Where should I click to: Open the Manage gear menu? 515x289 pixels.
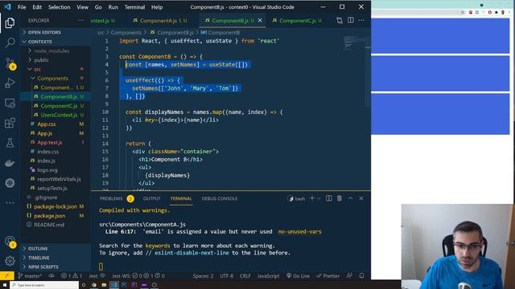10,261
